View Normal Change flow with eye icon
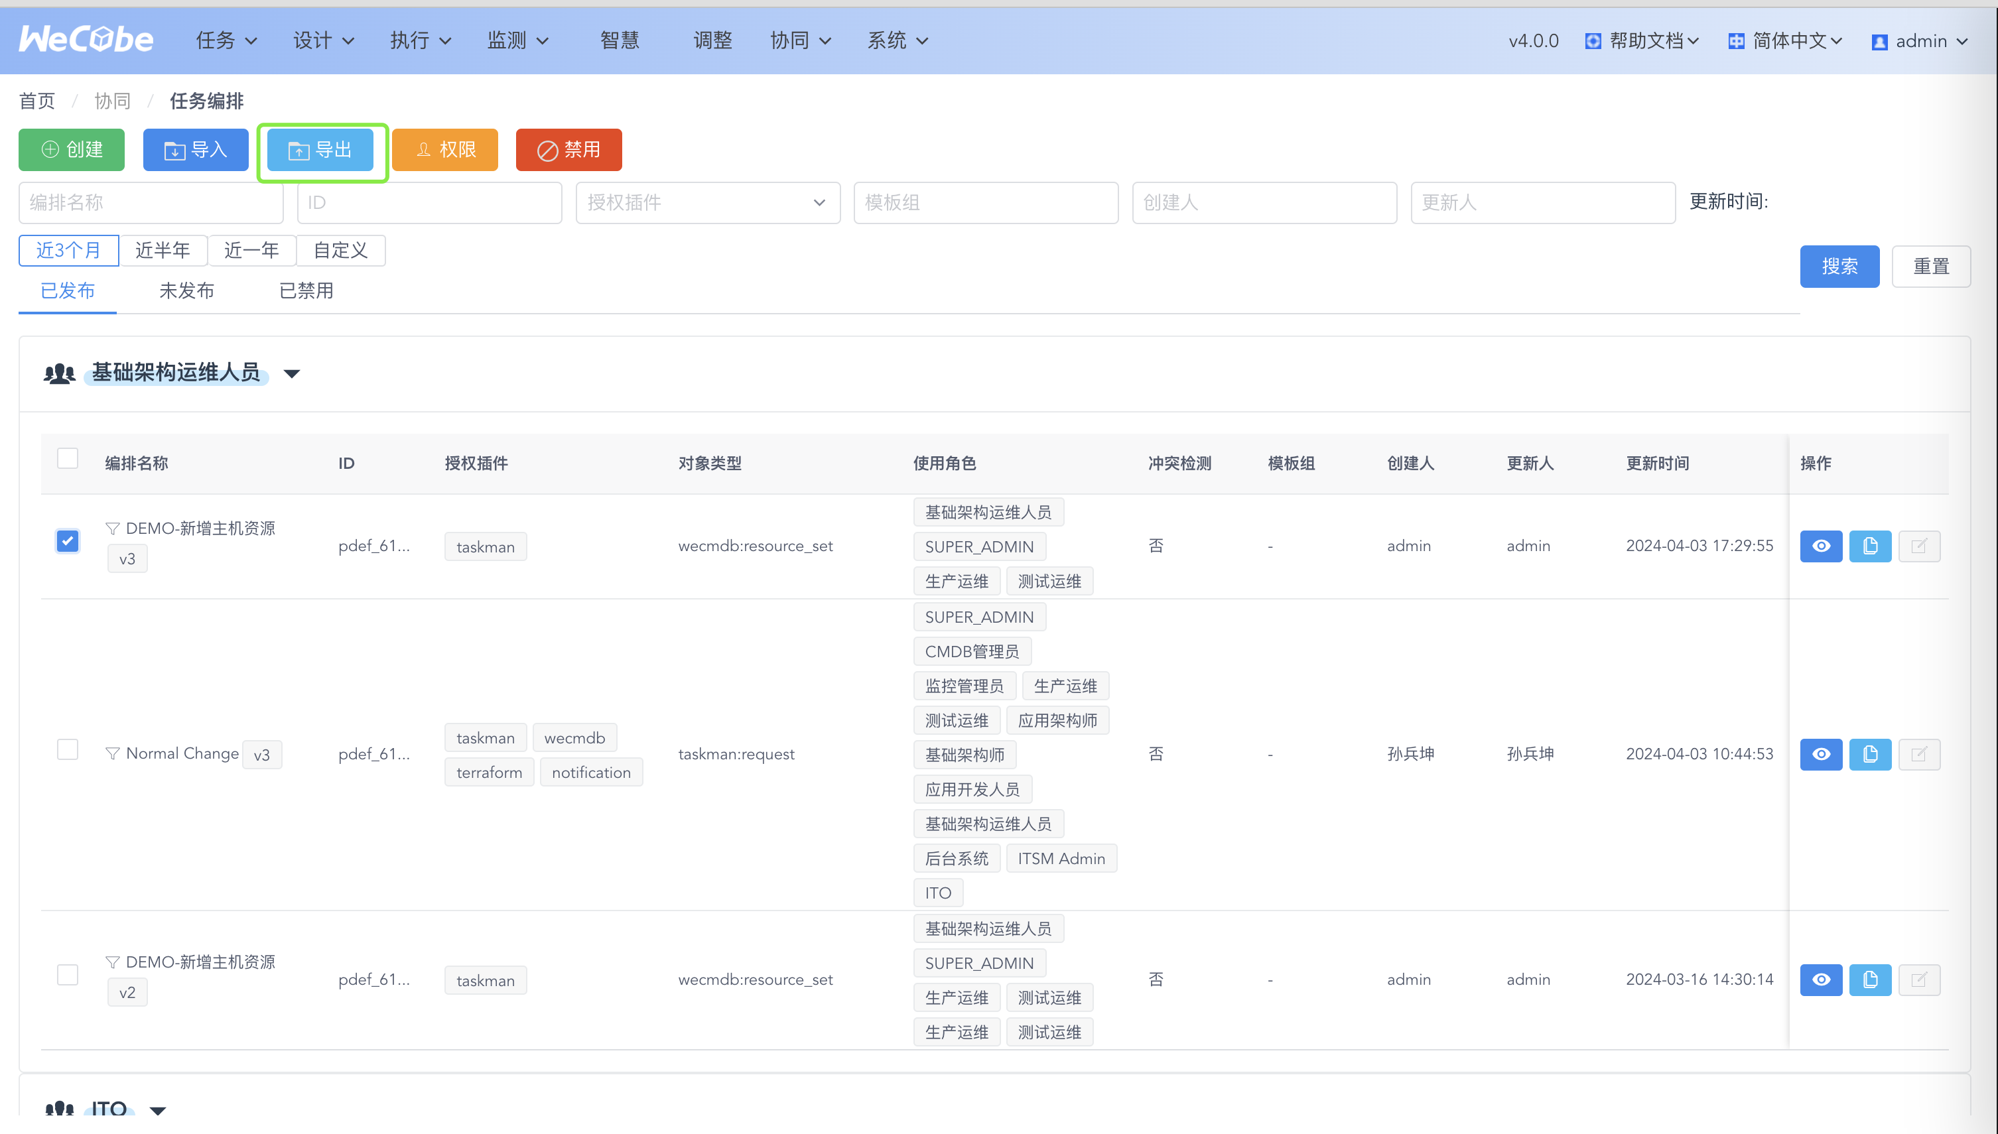The height and width of the screenshot is (1134, 1998). (1820, 754)
